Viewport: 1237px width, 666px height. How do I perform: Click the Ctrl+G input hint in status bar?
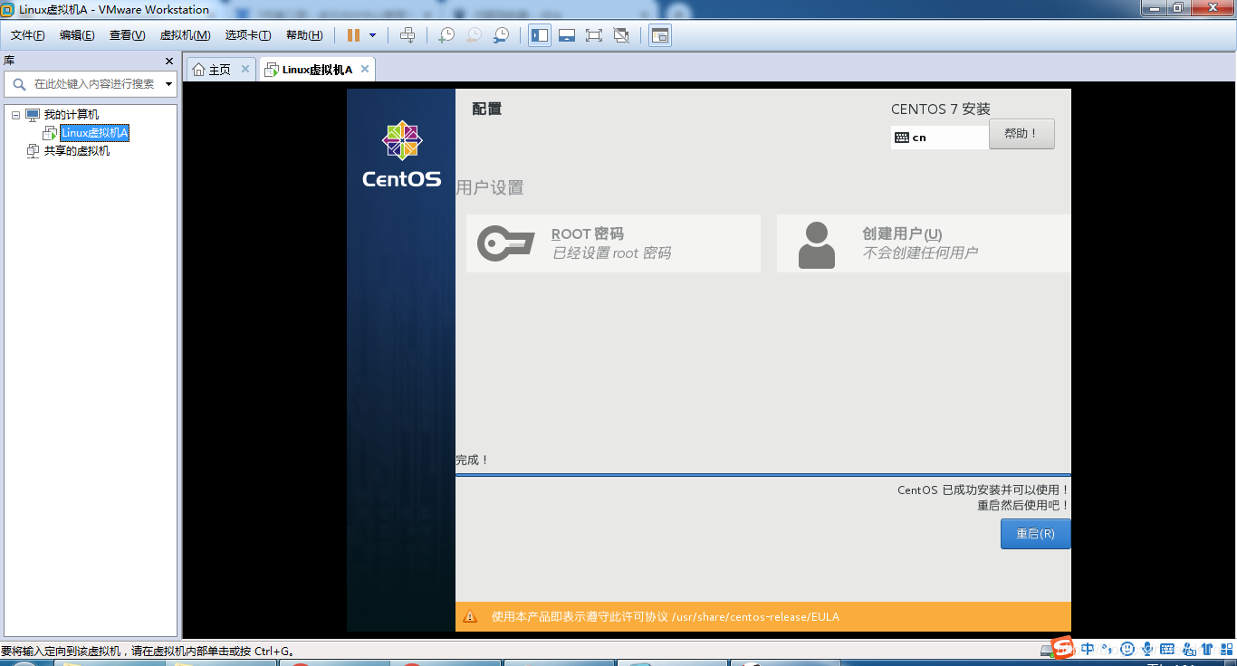[x=149, y=651]
